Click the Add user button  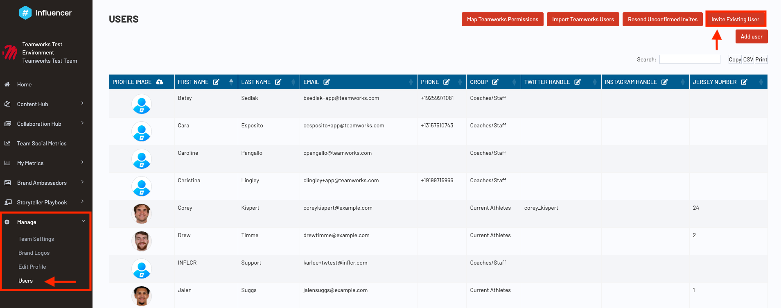[752, 36]
